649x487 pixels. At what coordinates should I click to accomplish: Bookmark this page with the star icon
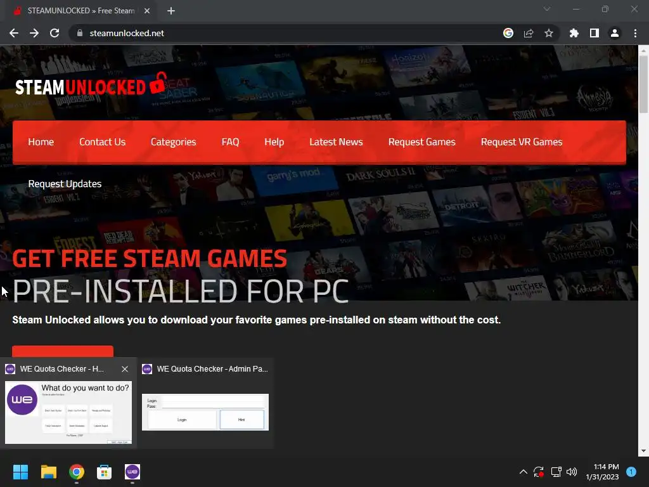tap(549, 33)
